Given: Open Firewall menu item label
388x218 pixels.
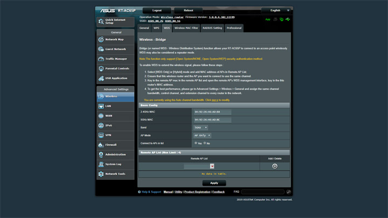Looking at the screenshot, I should pyautogui.click(x=111, y=145).
